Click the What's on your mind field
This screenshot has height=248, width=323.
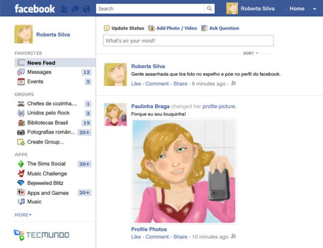[x=188, y=41]
